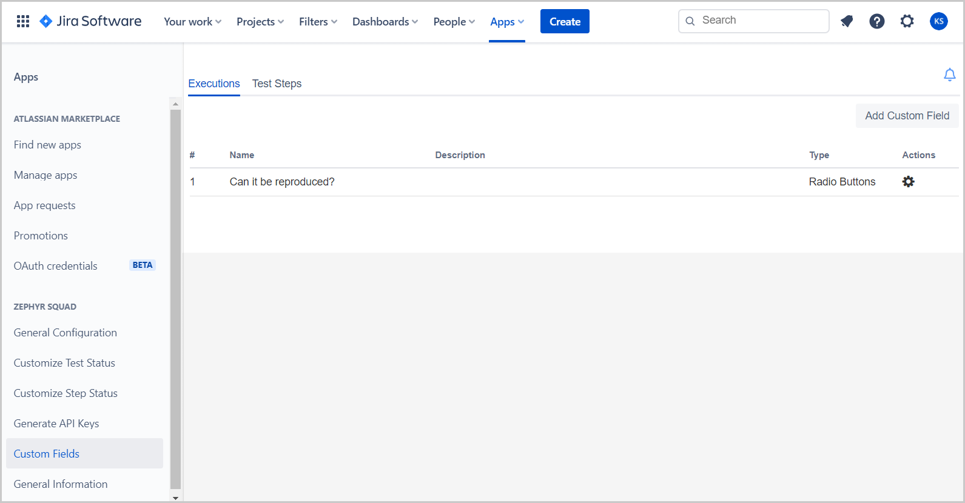Open the app switcher grid icon
This screenshot has height=503, width=965.
tap(23, 21)
